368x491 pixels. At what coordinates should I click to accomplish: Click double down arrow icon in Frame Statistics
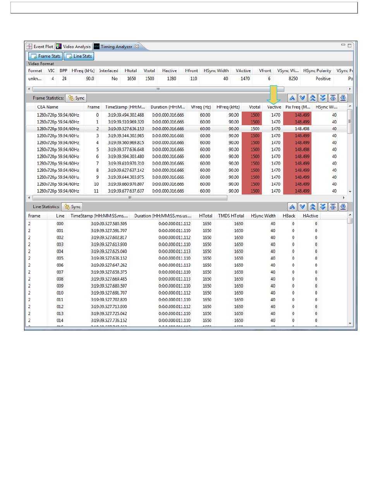[x=323, y=98]
